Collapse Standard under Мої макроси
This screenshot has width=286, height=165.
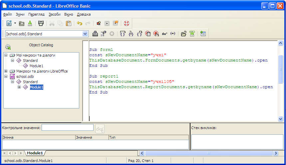(12, 60)
